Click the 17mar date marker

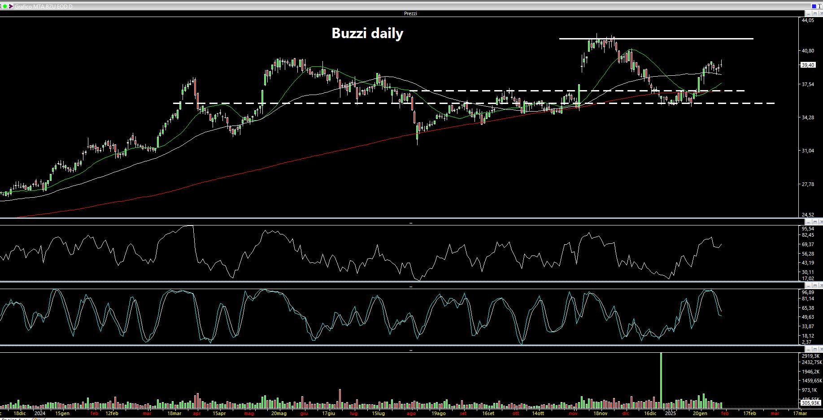click(x=800, y=413)
